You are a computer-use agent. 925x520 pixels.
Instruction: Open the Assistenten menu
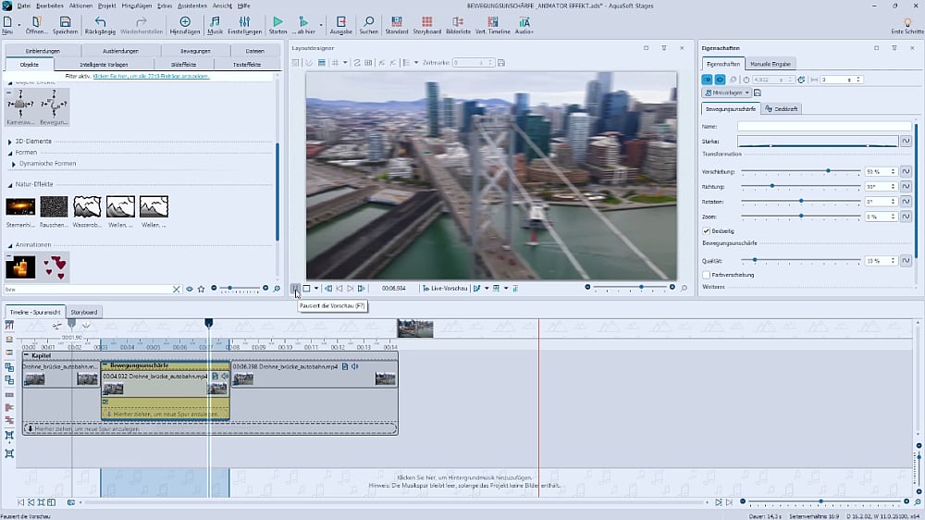[191, 6]
